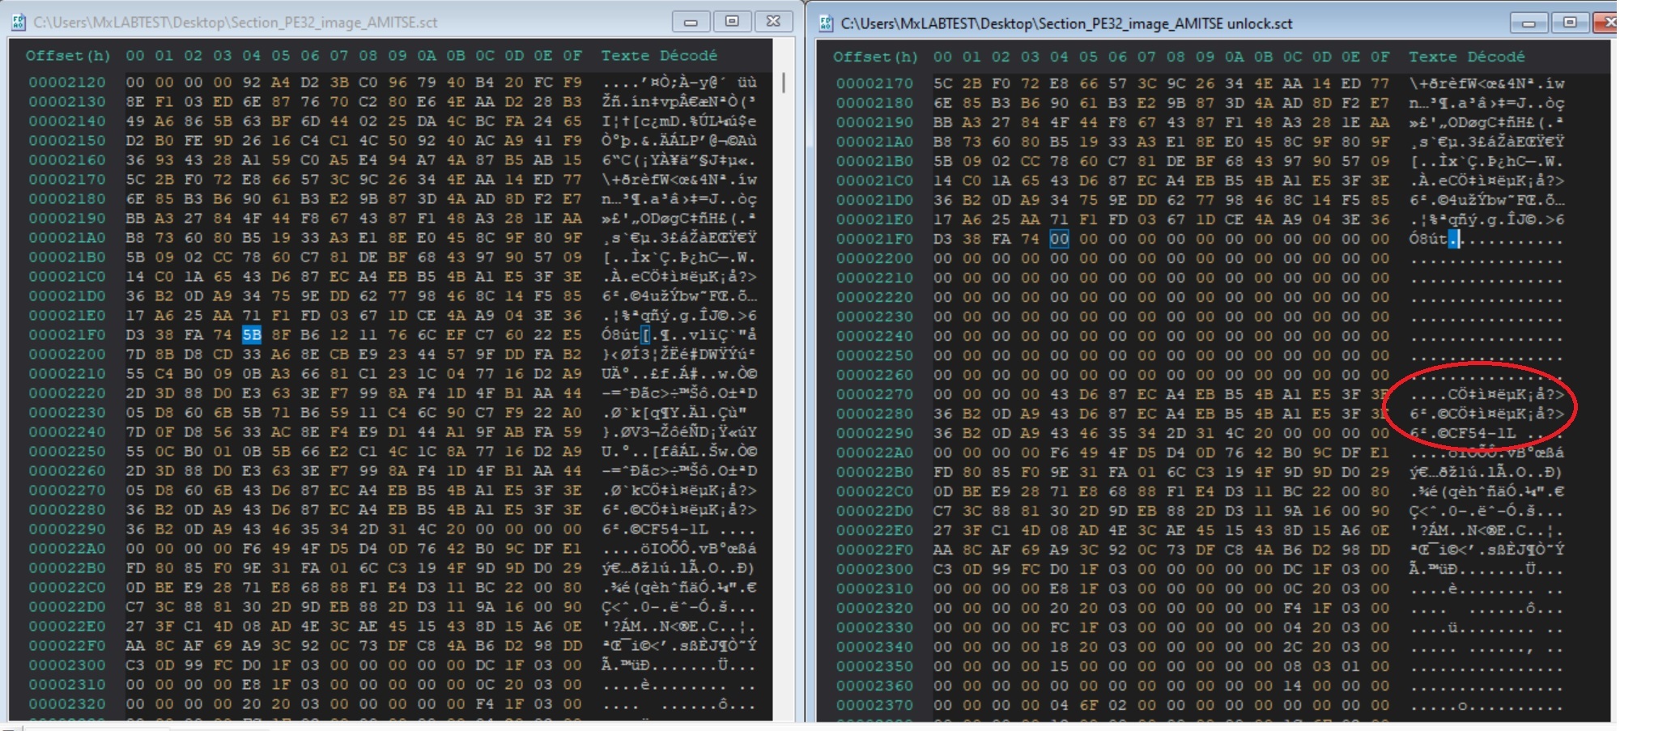Select highlighted byte 5B in left window
This screenshot has height=731, width=1671.
coord(252,334)
